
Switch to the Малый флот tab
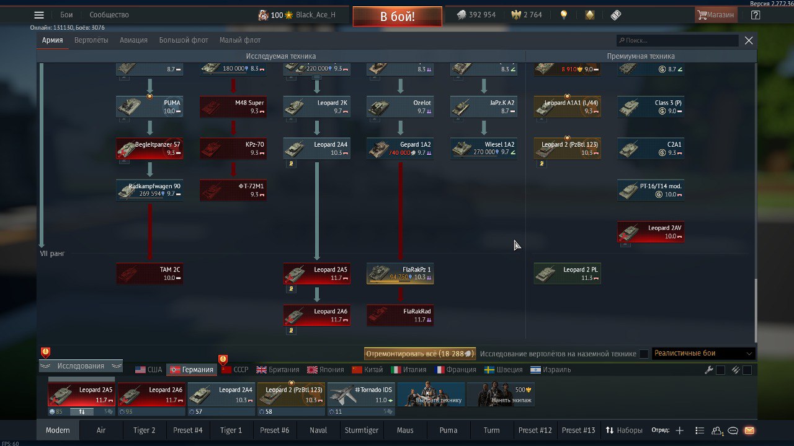point(240,40)
